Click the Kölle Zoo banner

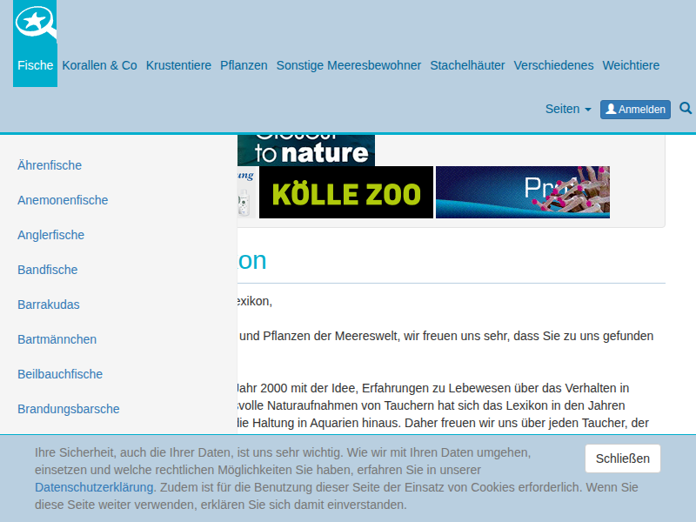[x=345, y=193]
